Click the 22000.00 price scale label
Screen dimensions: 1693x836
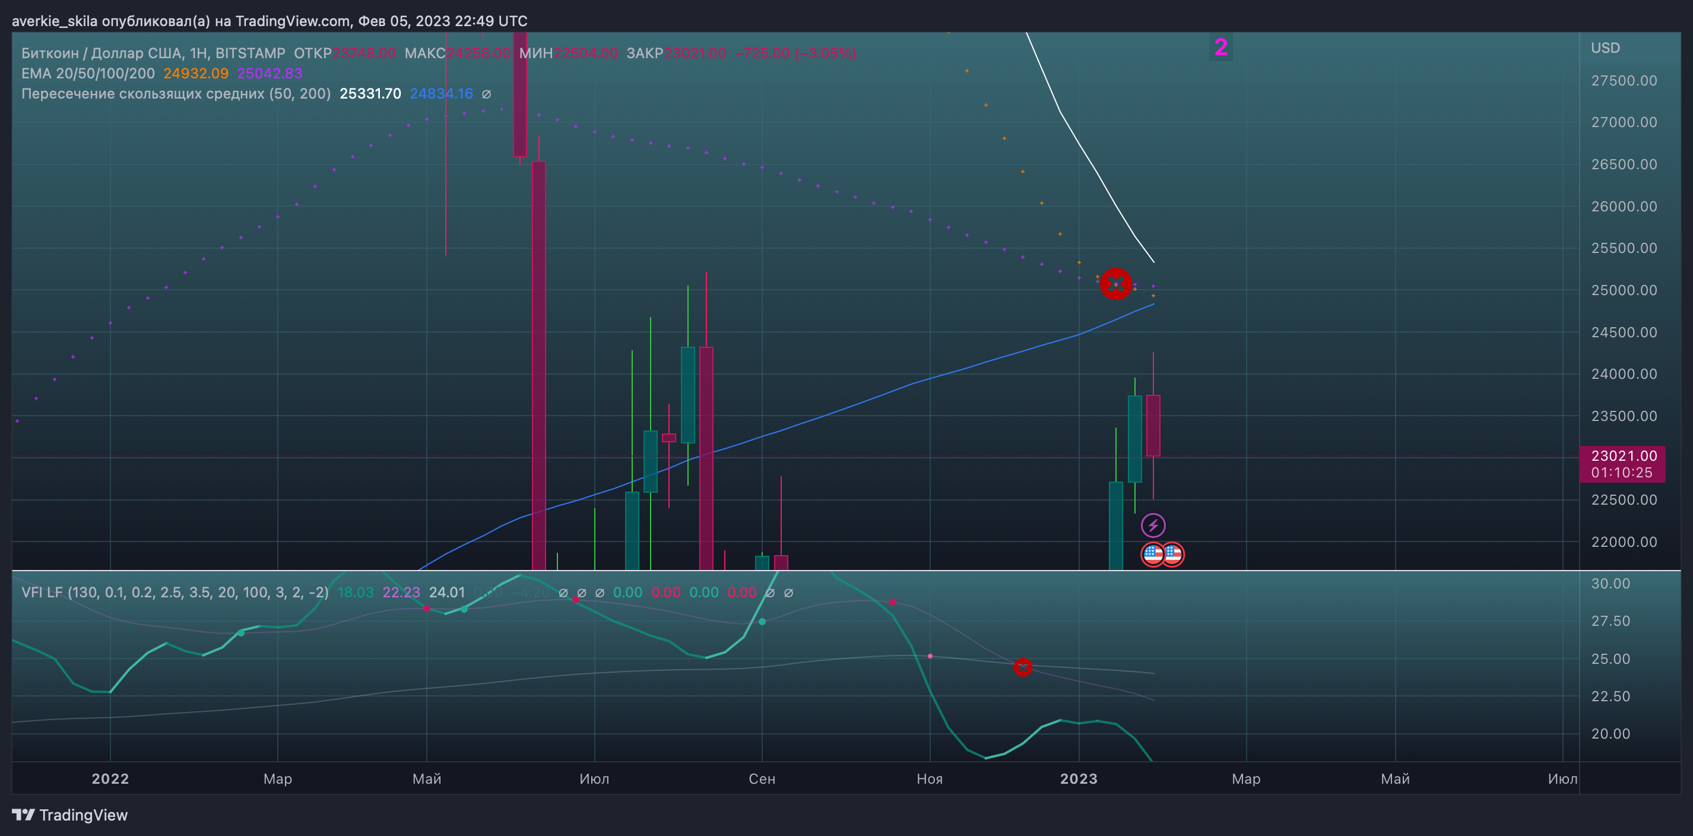(1624, 541)
